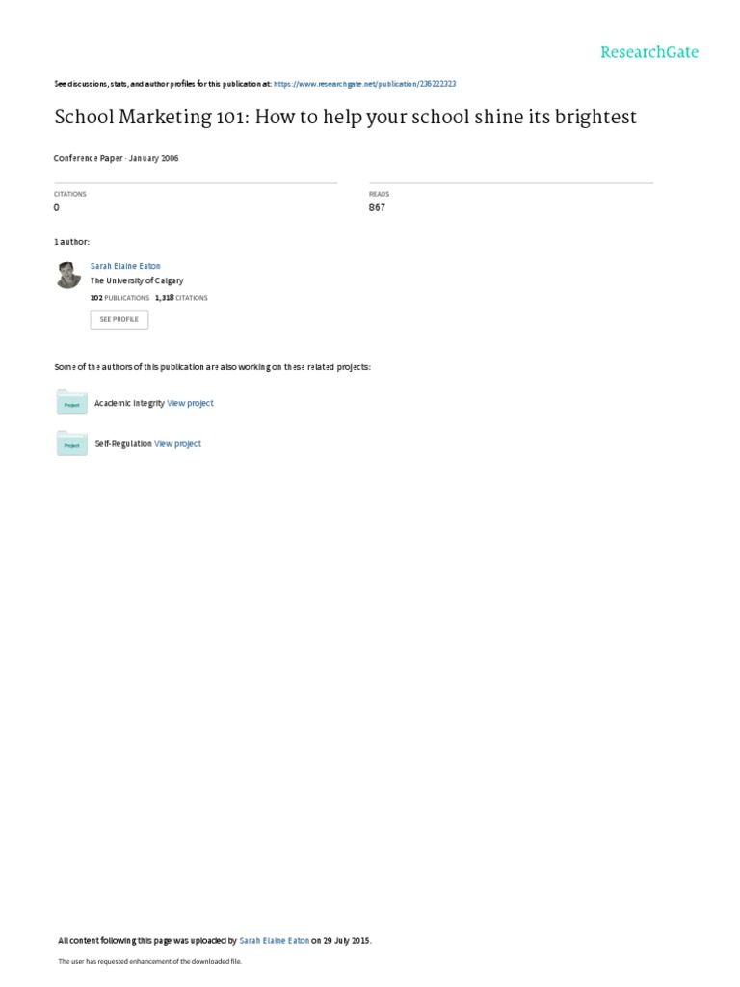
Task: Click the ResearchGate logo
Action: (648, 52)
